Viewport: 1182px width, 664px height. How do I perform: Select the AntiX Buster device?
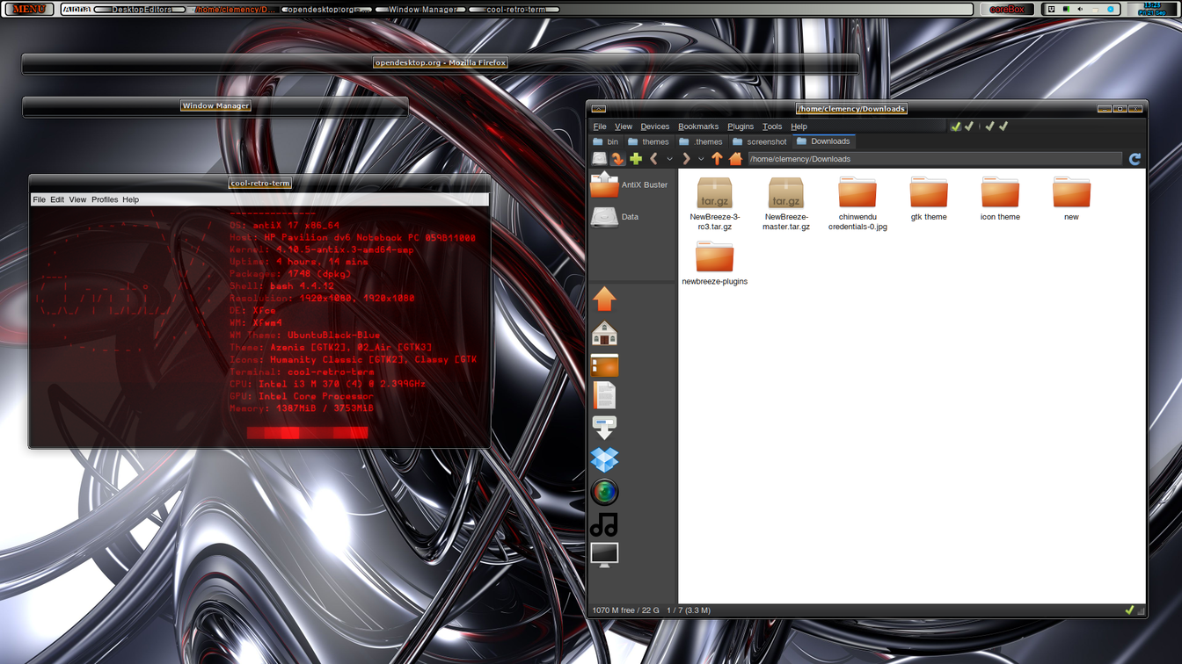point(630,184)
